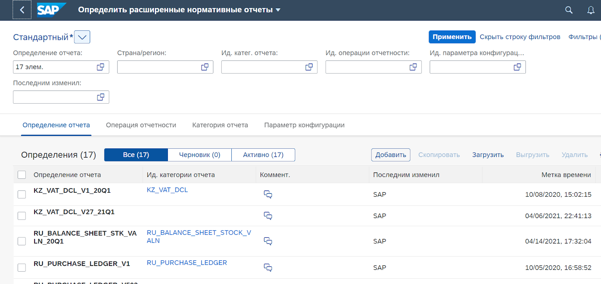Click the KZ_VAT_DCL_V1_20Q1 definition name
This screenshot has width=601, height=284.
point(72,190)
